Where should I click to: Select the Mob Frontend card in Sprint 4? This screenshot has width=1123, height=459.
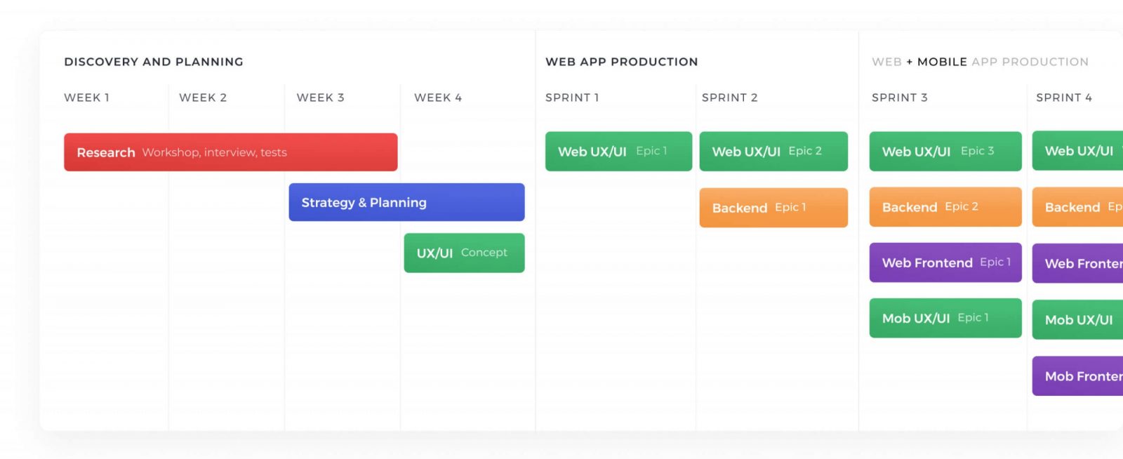click(1078, 376)
